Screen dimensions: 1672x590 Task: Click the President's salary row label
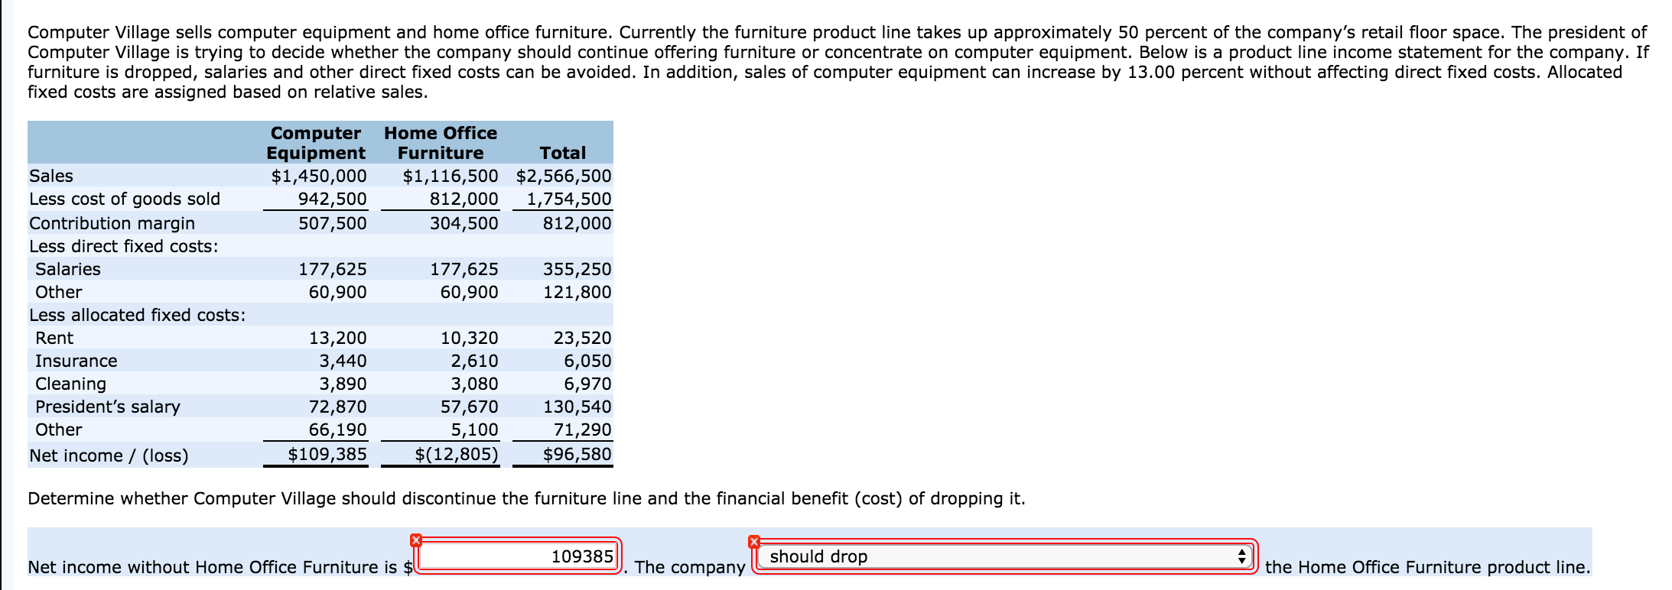108,407
